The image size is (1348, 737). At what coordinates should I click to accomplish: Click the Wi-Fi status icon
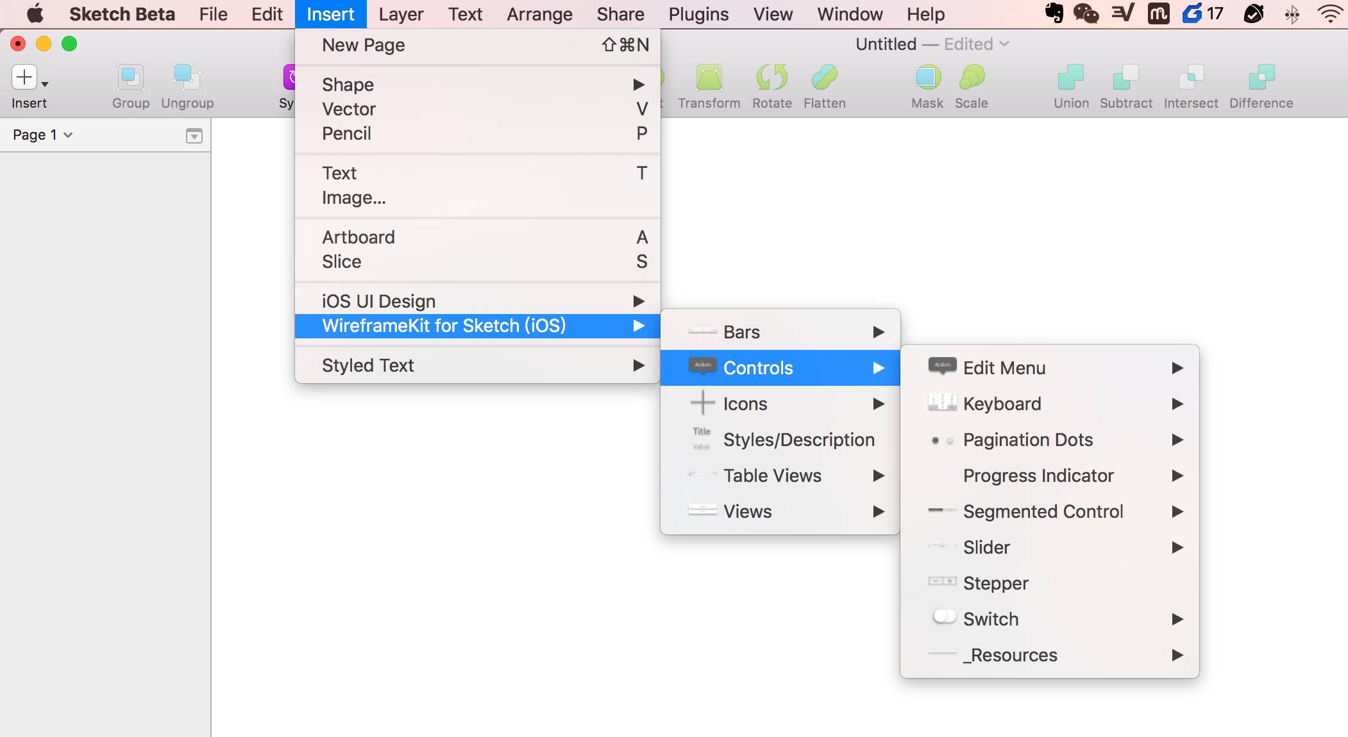click(x=1330, y=13)
